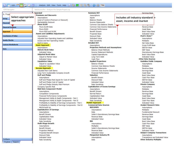Click the VSP toolbar button

tap(12, 5)
